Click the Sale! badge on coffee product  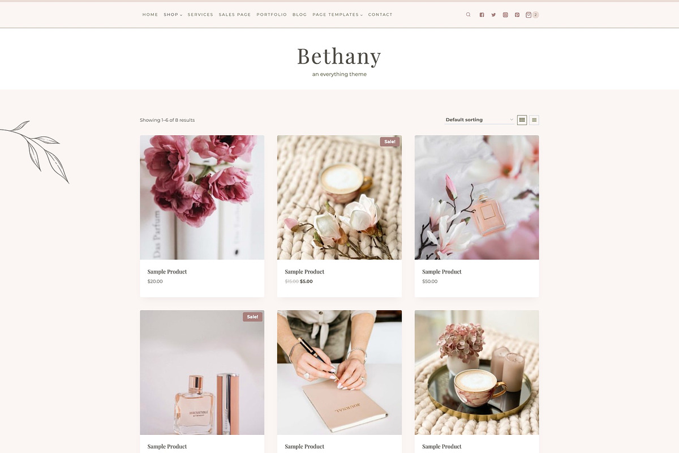(x=390, y=142)
